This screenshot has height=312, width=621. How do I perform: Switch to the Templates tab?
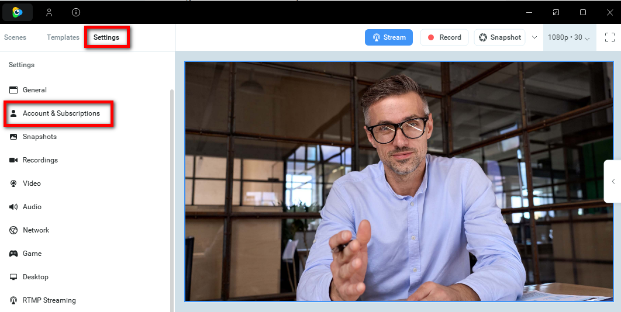click(x=63, y=37)
